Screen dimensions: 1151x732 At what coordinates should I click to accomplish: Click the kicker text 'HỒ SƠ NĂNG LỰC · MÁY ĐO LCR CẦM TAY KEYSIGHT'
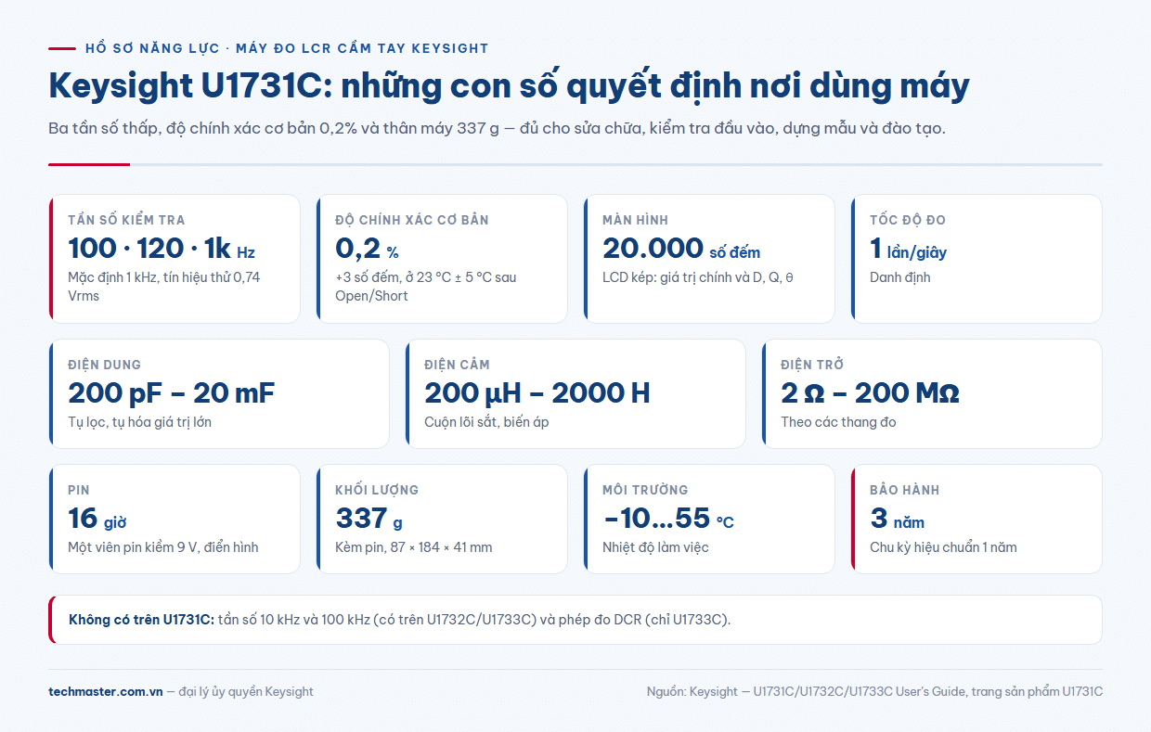pyautogui.click(x=287, y=48)
